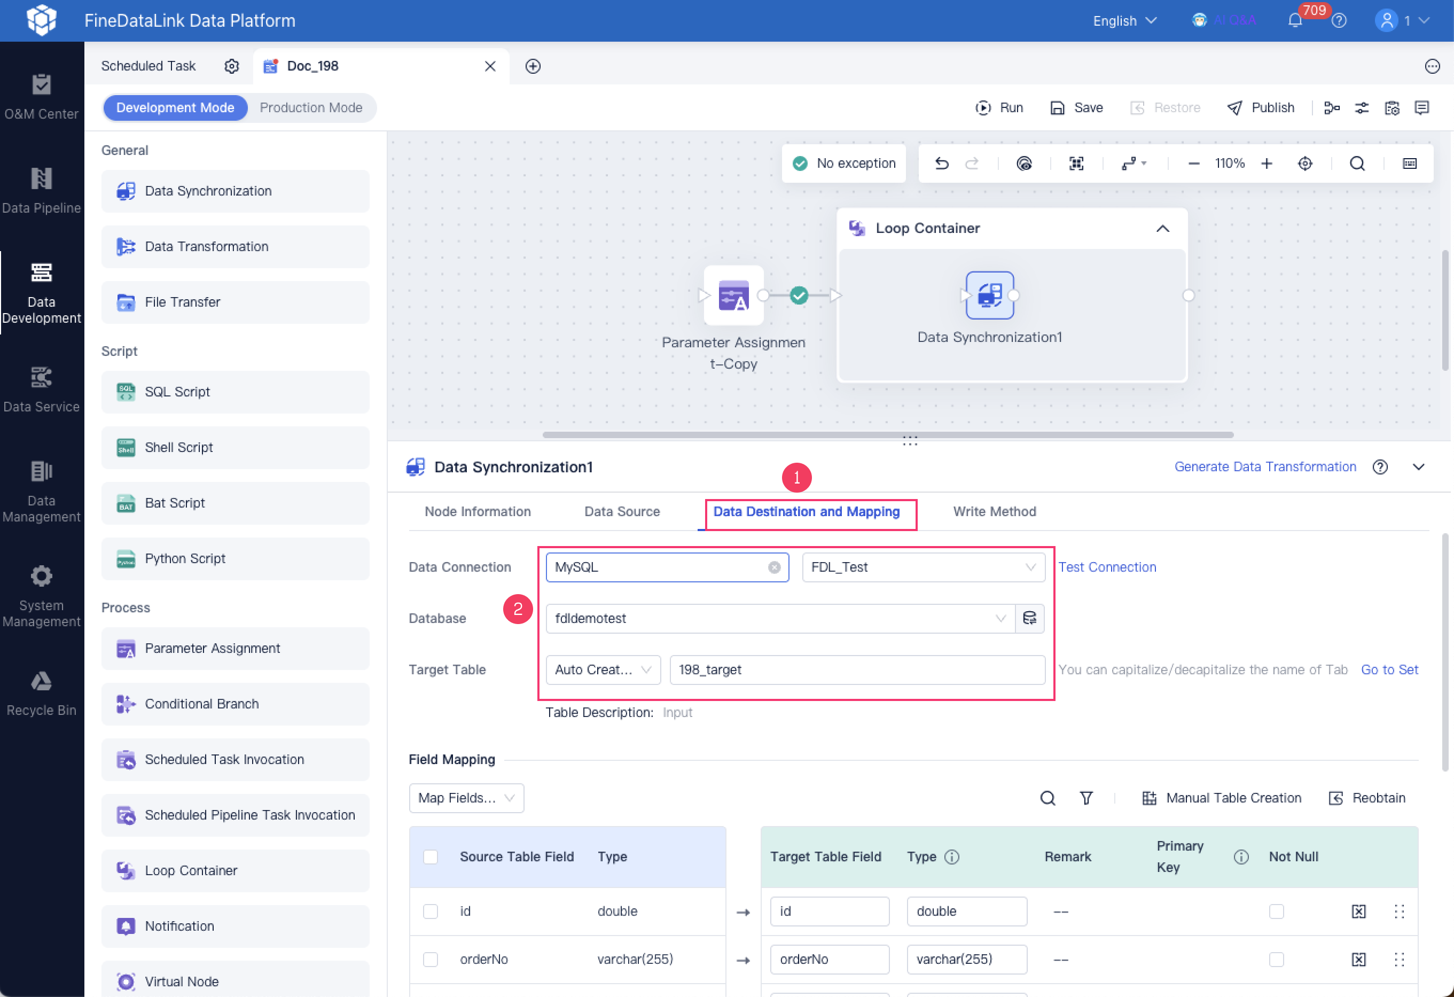Open Recycle Bin in sidebar
Image resolution: width=1454 pixels, height=997 pixels.
pyautogui.click(x=41, y=693)
